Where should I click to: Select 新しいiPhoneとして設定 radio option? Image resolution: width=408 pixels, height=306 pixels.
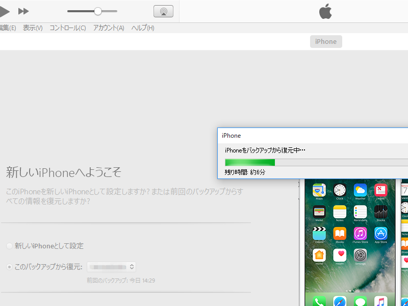(9, 246)
